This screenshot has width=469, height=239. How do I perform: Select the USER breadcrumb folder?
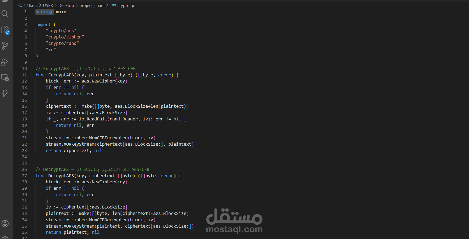(x=48, y=5)
